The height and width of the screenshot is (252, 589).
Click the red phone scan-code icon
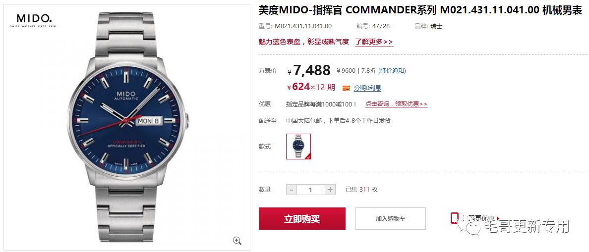[455, 217]
